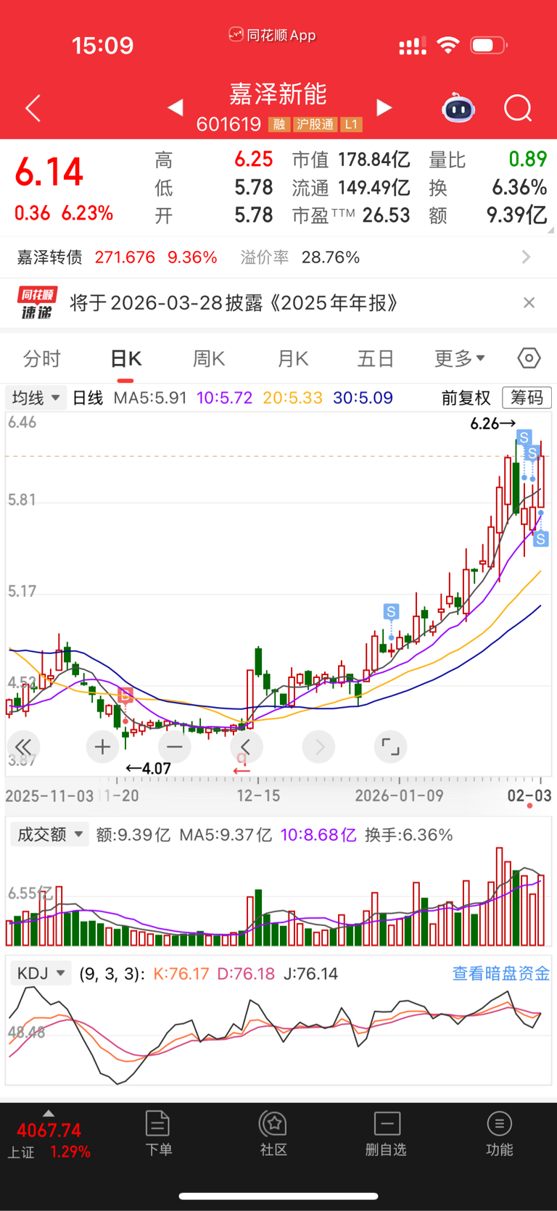The image size is (557, 1211).
Task: Tap the 同花顺速递 logo
Action: (37, 302)
